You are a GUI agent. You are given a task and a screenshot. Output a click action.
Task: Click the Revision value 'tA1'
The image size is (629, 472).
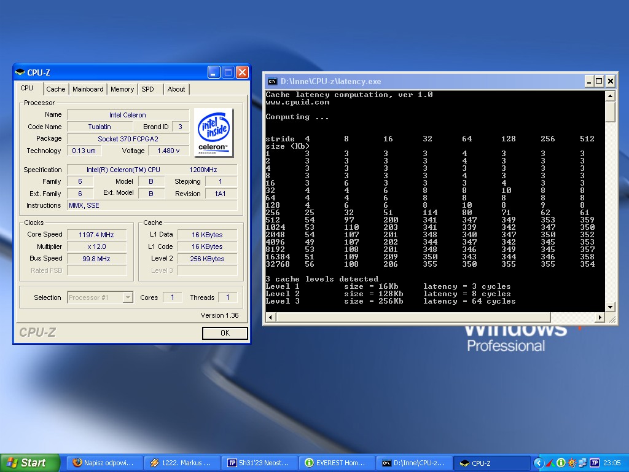221,194
